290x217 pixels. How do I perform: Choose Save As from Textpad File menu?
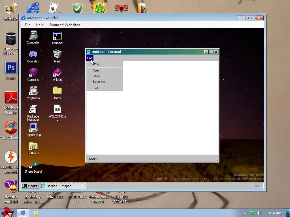coord(105,82)
